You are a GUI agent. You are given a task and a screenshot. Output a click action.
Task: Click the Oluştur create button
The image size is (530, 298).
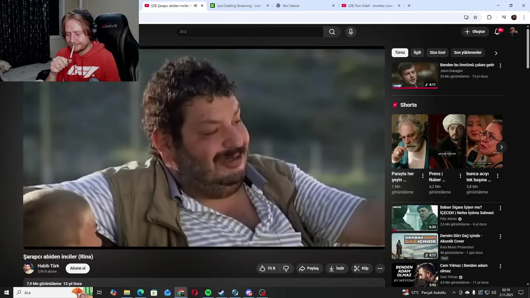tap(475, 31)
